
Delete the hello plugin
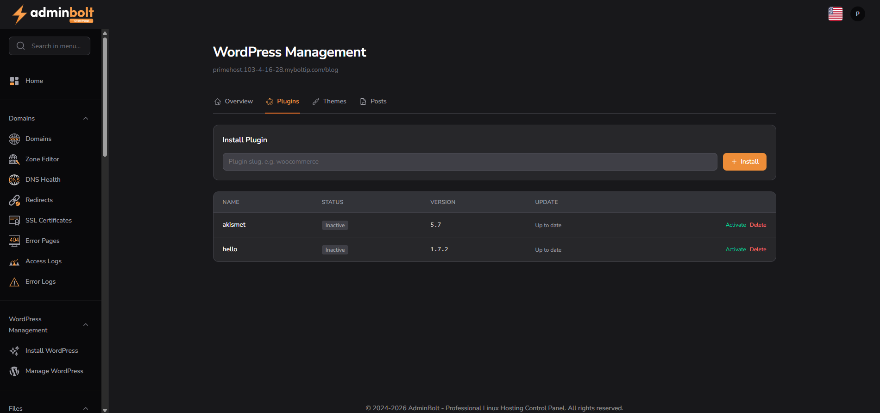point(758,249)
